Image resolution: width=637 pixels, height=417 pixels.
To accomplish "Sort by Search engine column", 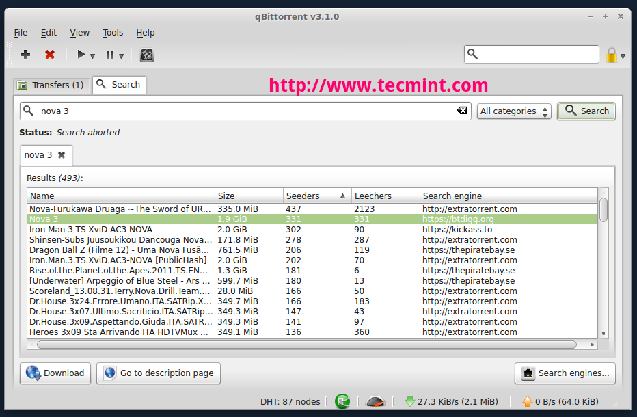I will point(509,196).
